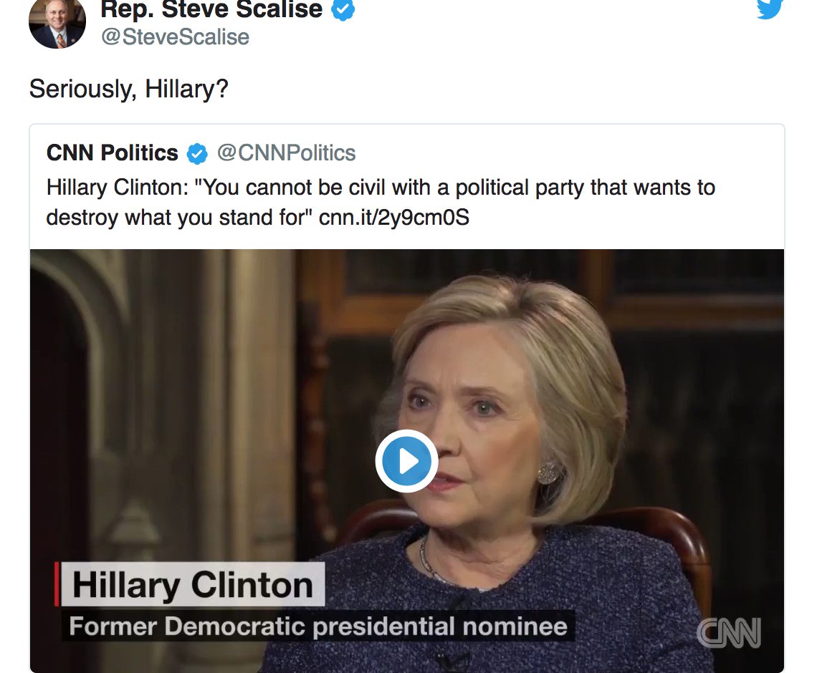Screen dimensions: 817x673
Task: Click the red accent bar beside name caption
Action: [57, 585]
